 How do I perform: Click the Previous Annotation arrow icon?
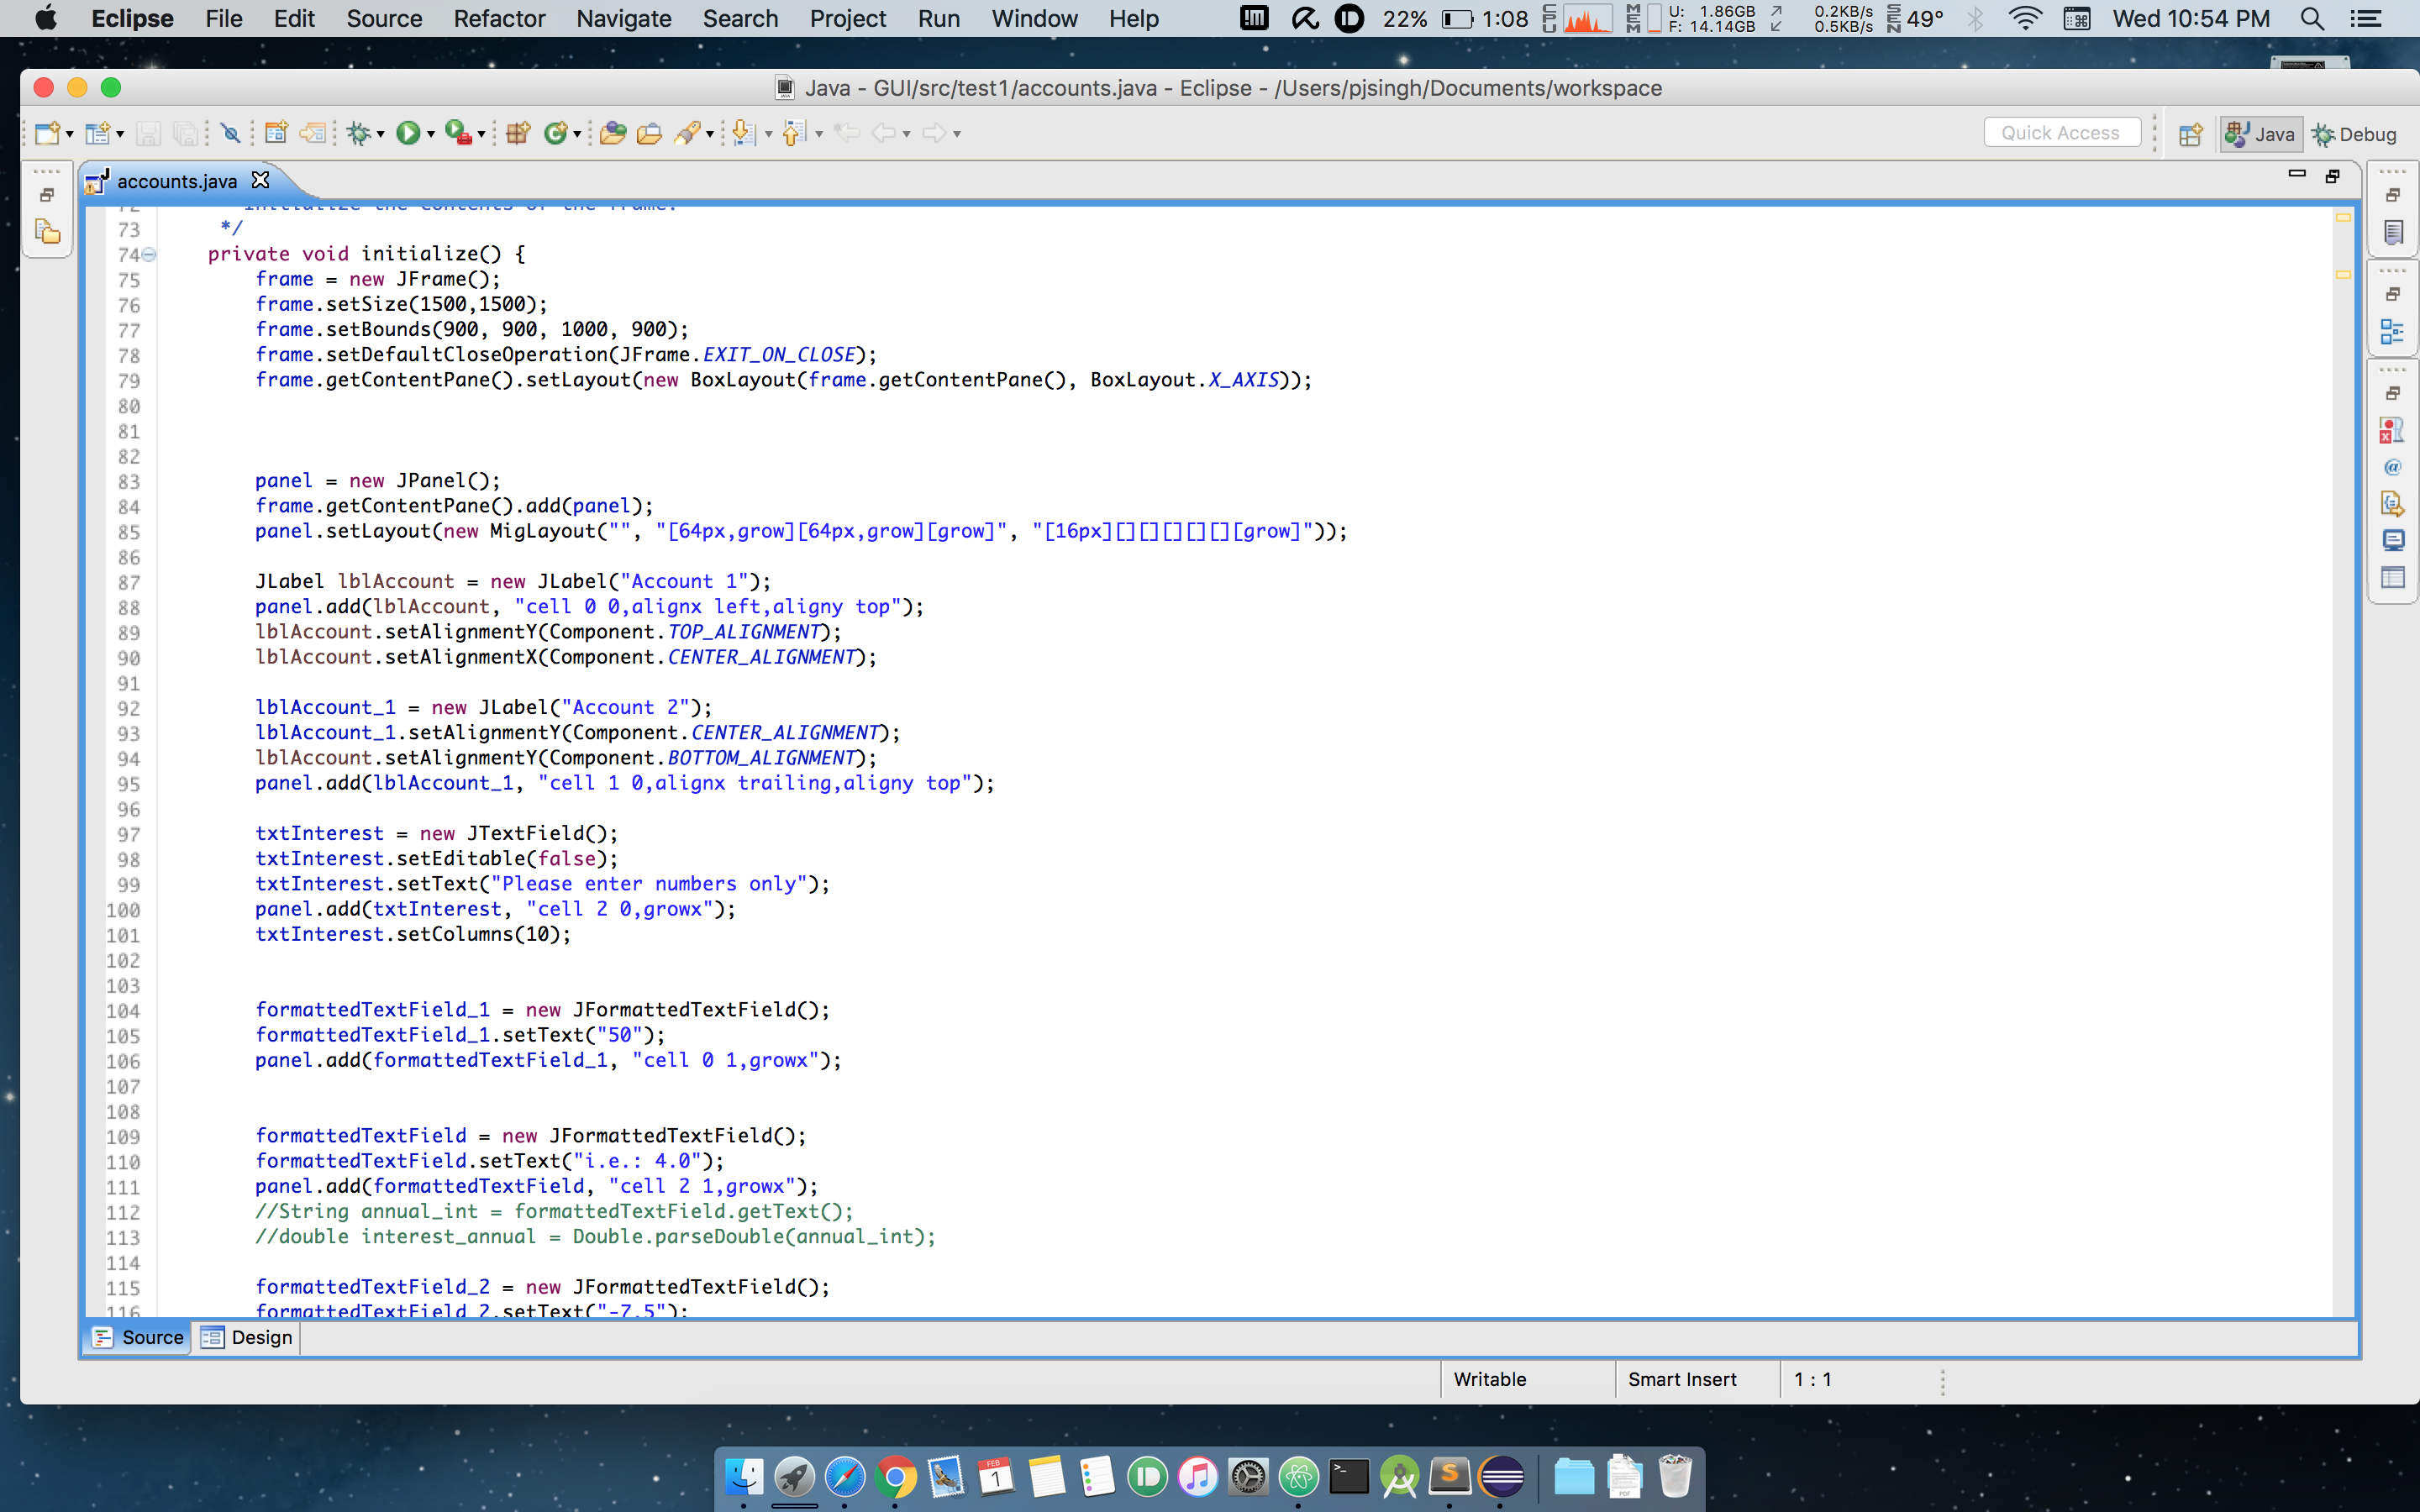pyautogui.click(x=795, y=133)
